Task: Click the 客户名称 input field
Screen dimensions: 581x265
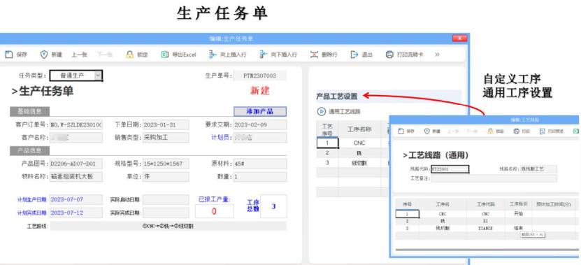Action: (76, 138)
